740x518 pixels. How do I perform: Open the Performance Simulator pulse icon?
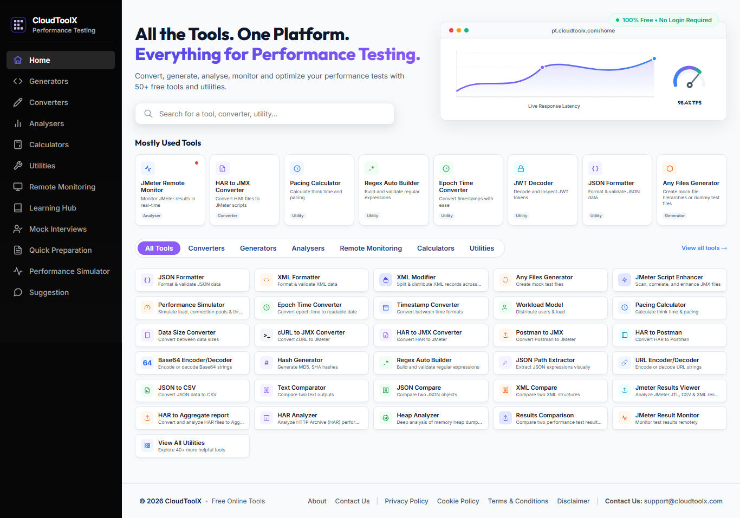point(18,271)
